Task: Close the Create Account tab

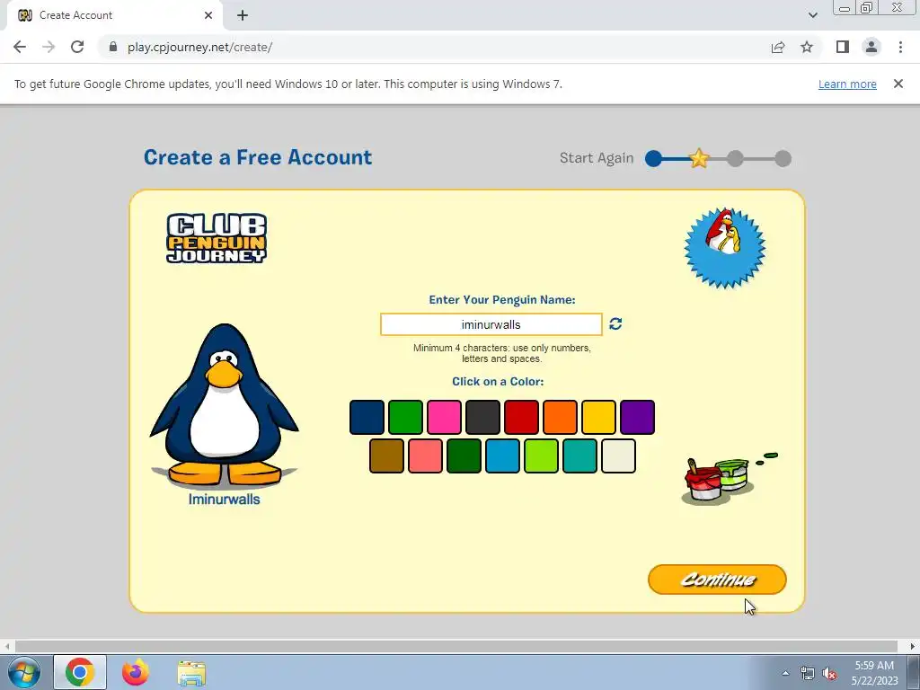Action: click(x=208, y=15)
